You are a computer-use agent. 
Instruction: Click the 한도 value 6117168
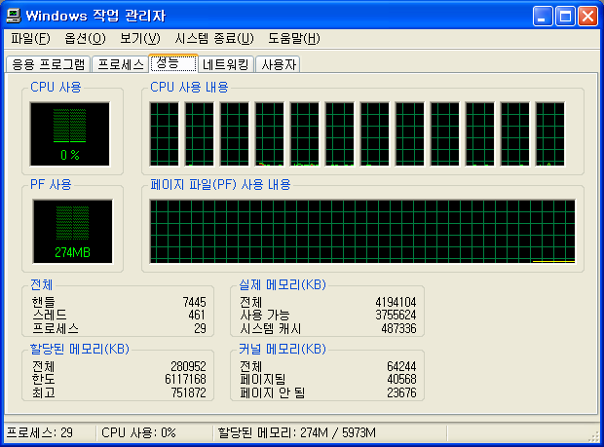186,380
